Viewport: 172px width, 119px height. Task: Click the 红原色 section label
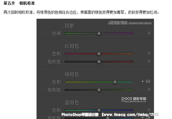click(72, 46)
